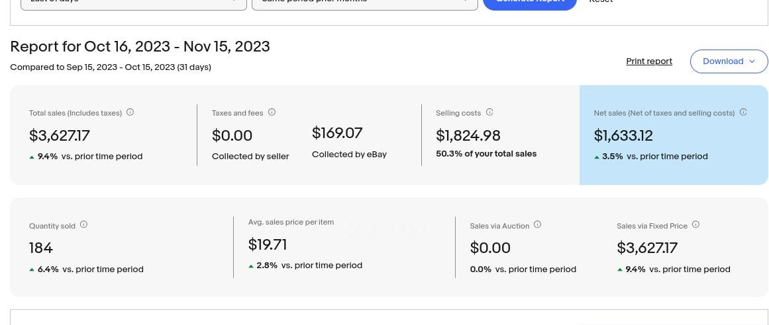Show Sales via Fixed Price info icon
The image size is (769, 325).
click(695, 225)
